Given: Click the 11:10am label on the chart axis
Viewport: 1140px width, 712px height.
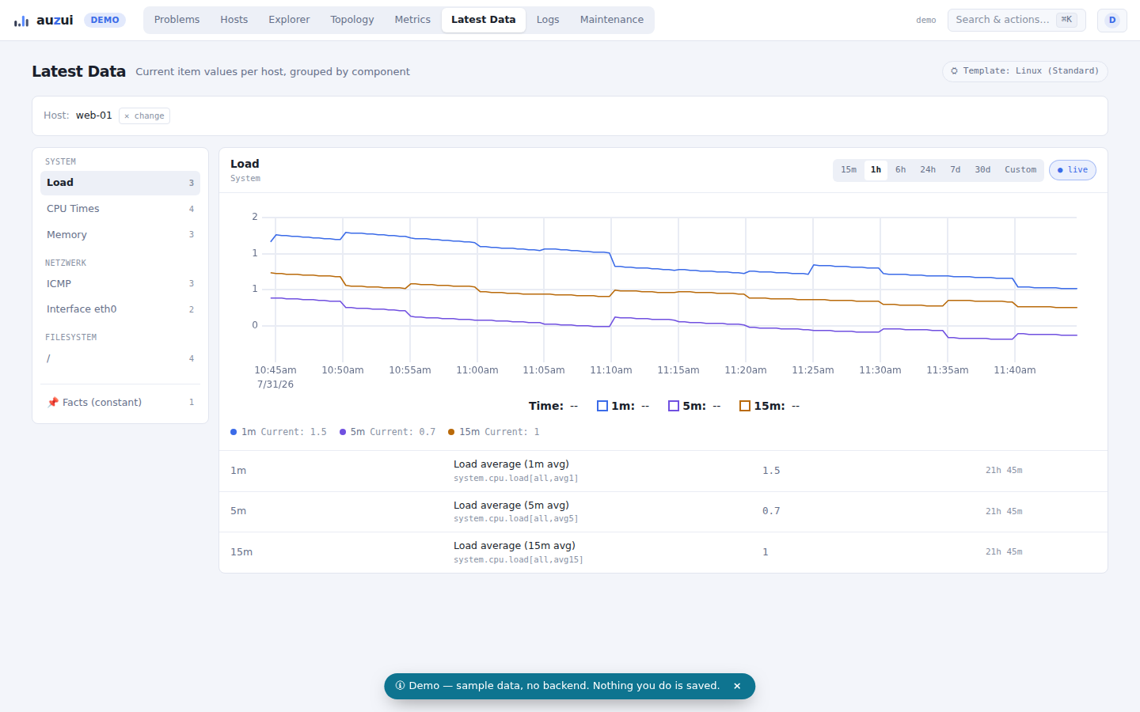Looking at the screenshot, I should (x=611, y=370).
